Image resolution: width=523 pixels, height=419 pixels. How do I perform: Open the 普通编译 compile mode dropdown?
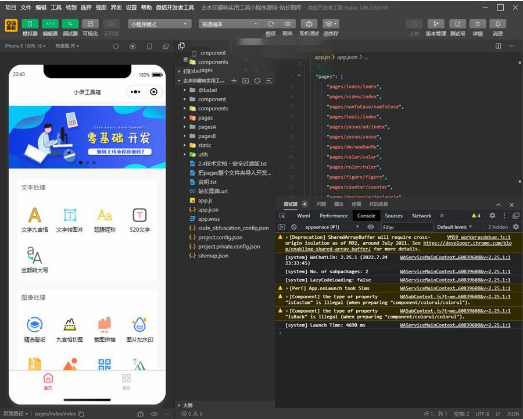[230, 24]
